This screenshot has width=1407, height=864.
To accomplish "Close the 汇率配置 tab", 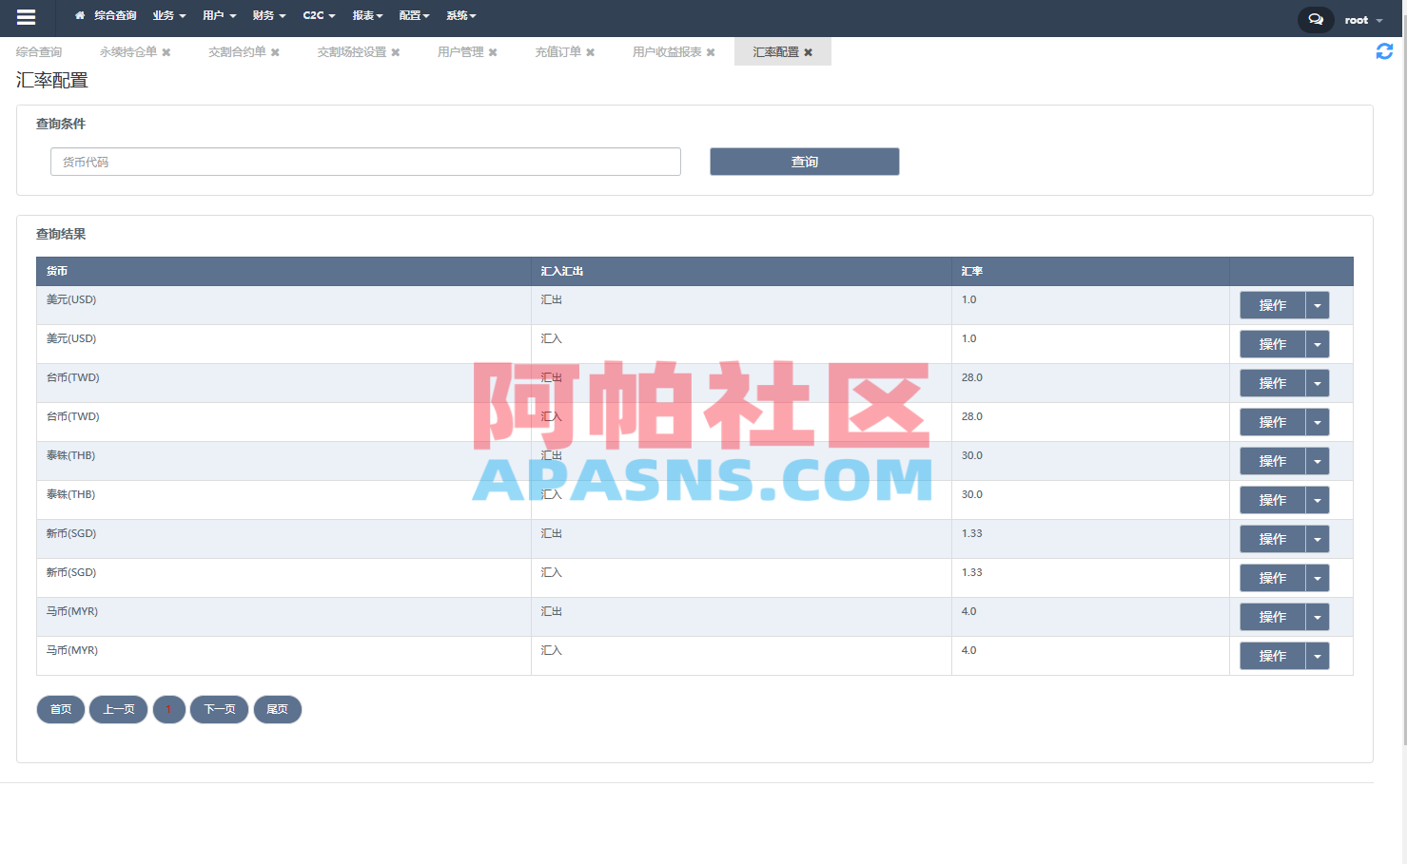I will (x=808, y=52).
